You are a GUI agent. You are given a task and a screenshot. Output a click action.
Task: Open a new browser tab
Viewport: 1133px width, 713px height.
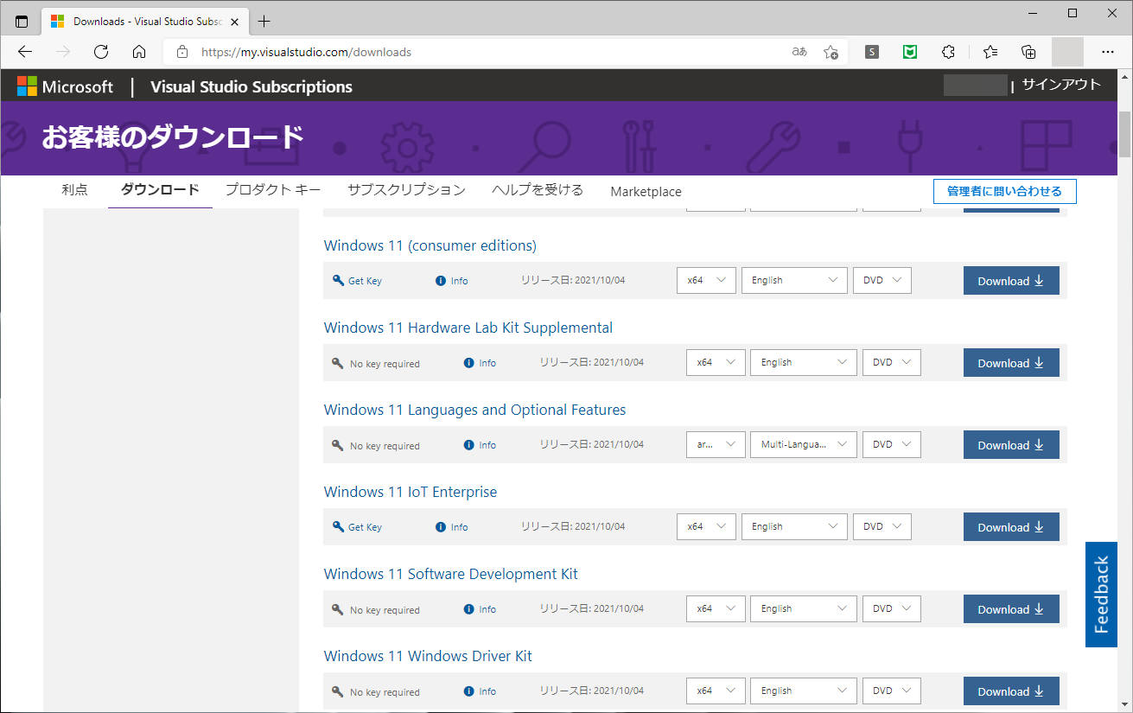[264, 21]
